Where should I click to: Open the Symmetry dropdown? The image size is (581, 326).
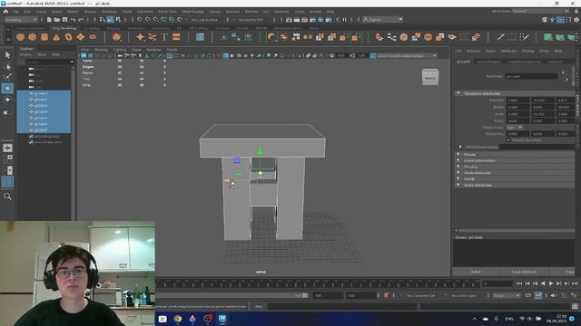coord(251,20)
